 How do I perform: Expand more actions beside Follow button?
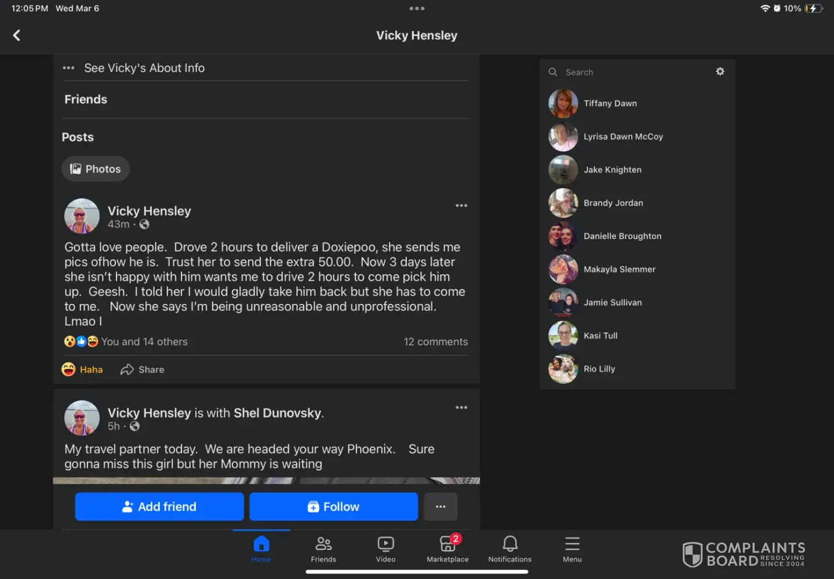(x=440, y=507)
